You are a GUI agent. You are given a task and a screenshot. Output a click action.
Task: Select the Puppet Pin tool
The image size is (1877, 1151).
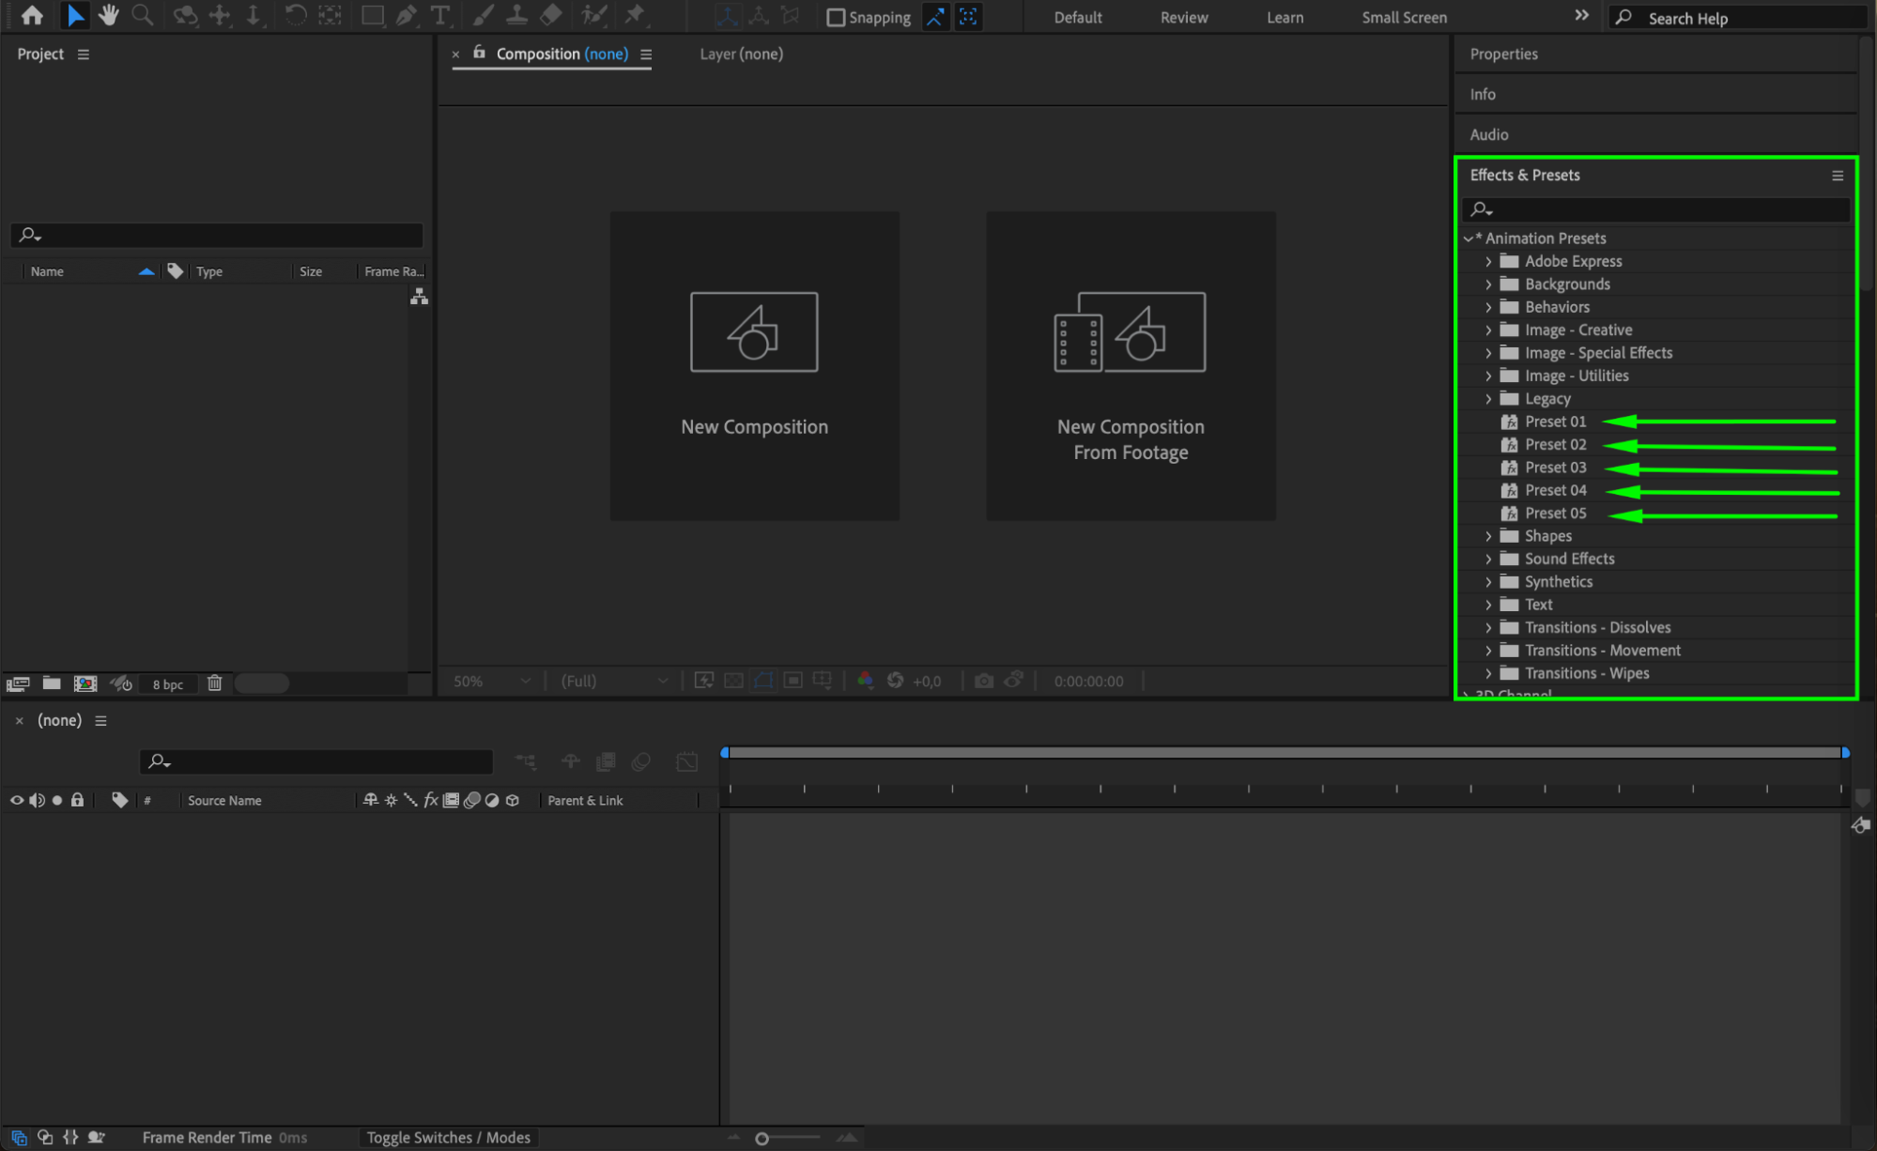coord(635,15)
